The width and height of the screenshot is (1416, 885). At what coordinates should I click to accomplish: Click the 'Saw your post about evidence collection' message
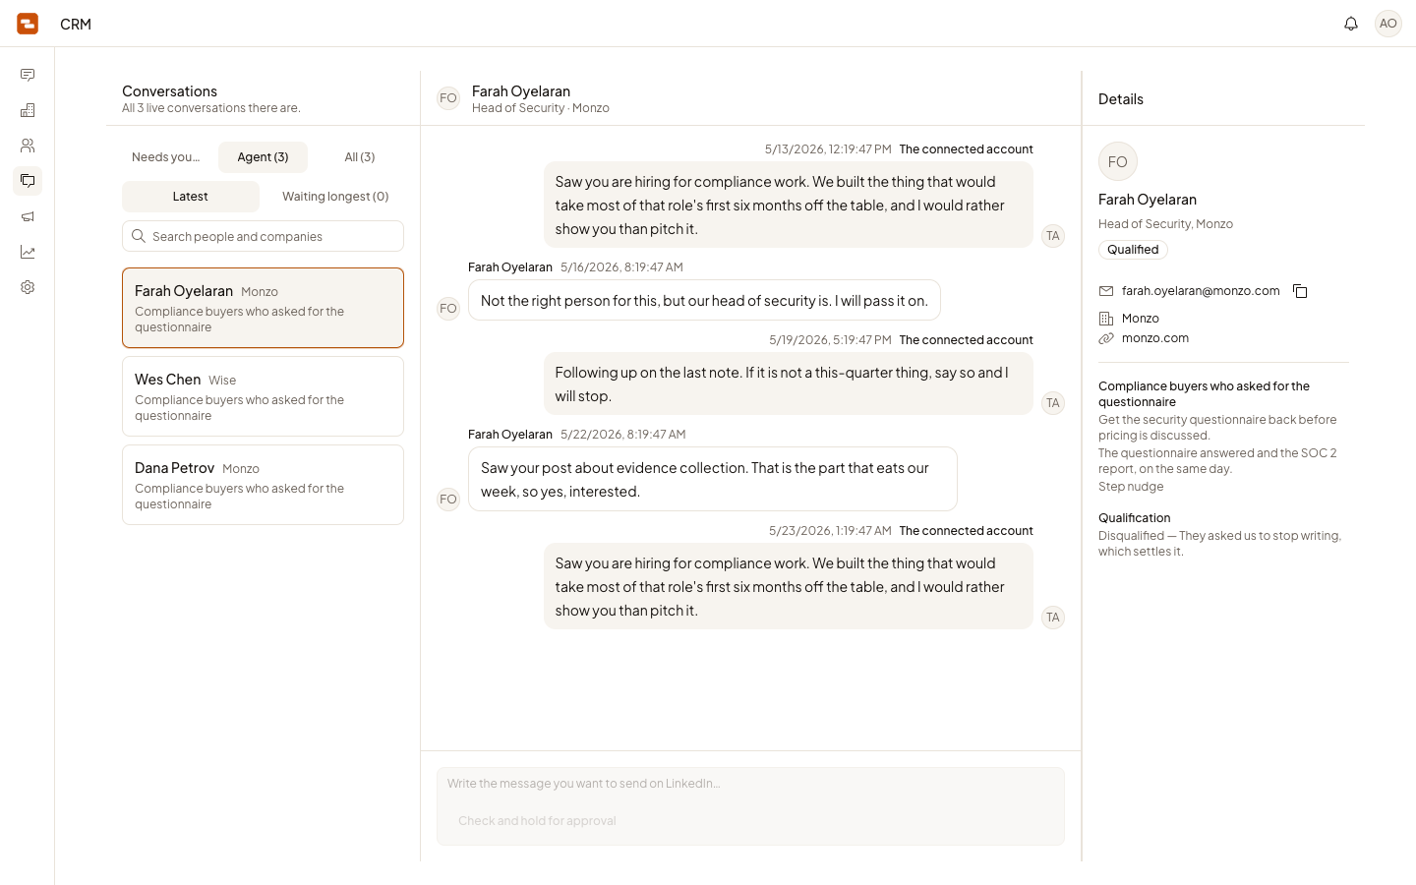point(713,480)
